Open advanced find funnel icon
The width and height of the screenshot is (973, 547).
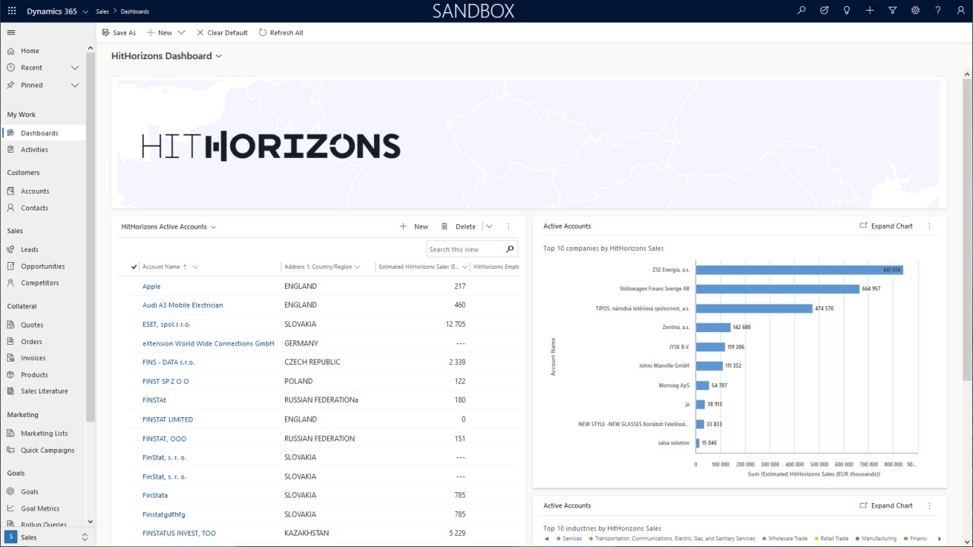892,11
